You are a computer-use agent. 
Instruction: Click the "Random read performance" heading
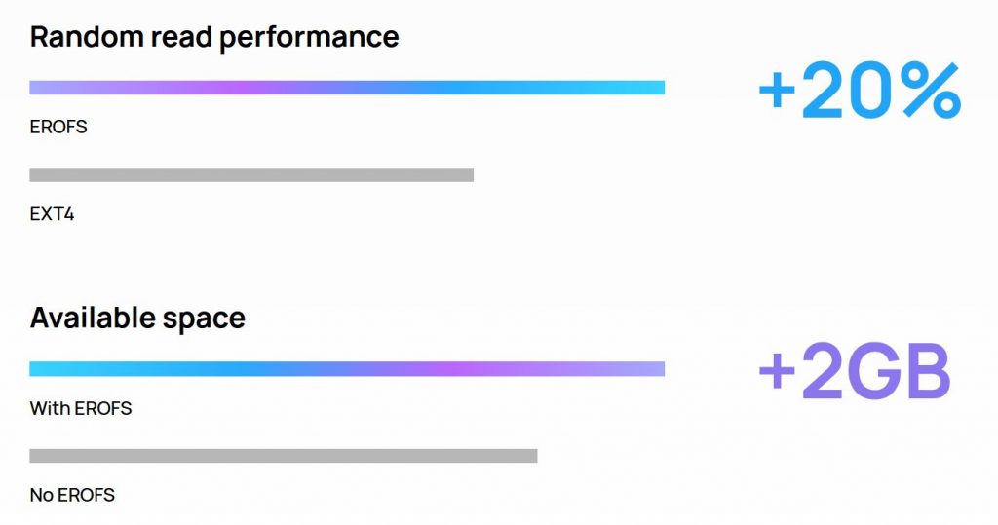pos(214,37)
